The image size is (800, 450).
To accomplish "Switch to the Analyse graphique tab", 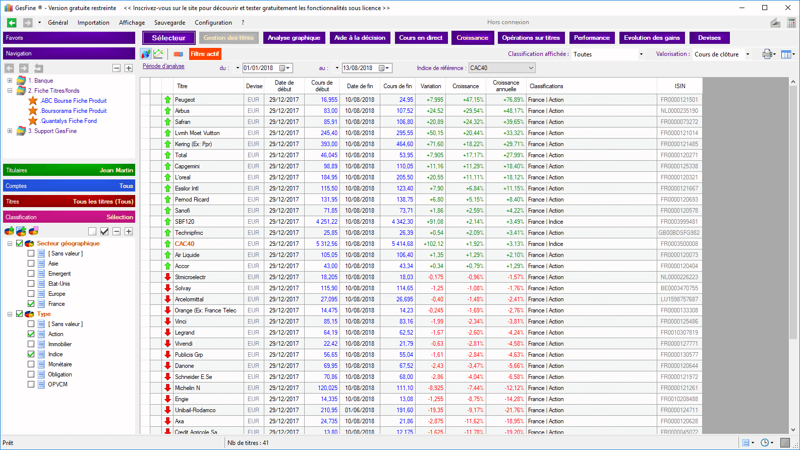I will 294,38.
